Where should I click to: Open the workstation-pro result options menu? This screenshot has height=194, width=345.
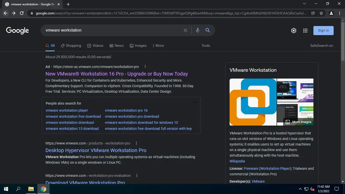click(x=136, y=143)
